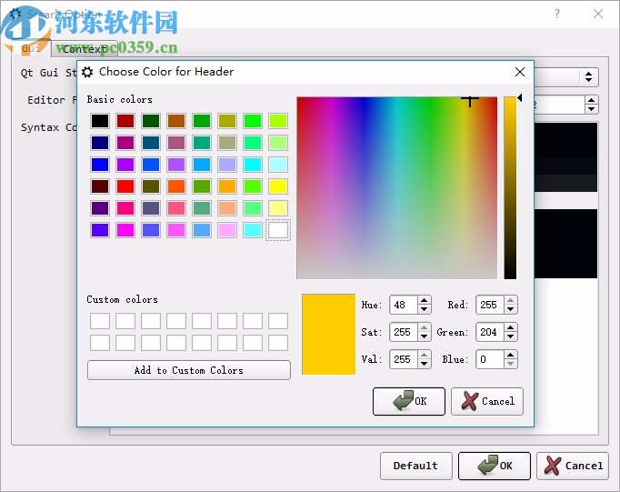The image size is (620, 492).
Task: Decrease Green with down arrow
Action: [x=511, y=336]
